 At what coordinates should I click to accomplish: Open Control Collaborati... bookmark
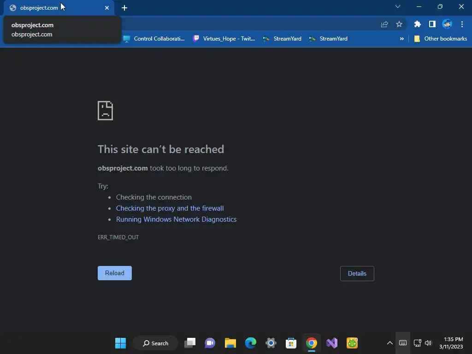coord(154,39)
